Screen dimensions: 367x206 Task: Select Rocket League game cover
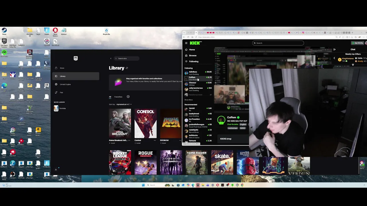tap(120, 162)
